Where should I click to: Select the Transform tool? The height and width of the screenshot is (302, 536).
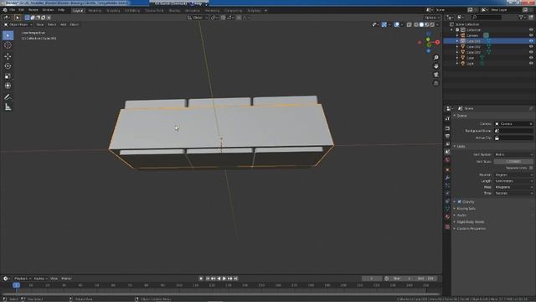pyautogui.click(x=8, y=86)
